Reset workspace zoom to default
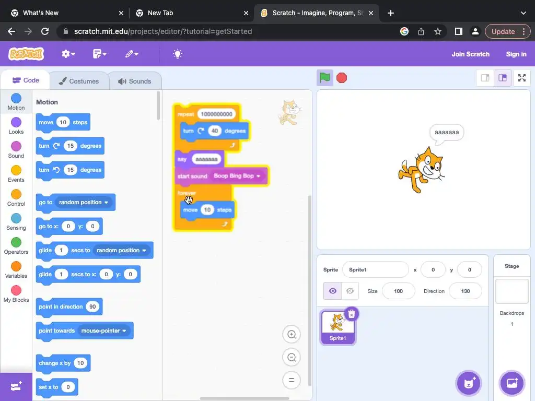The width and height of the screenshot is (535, 401). point(292,380)
